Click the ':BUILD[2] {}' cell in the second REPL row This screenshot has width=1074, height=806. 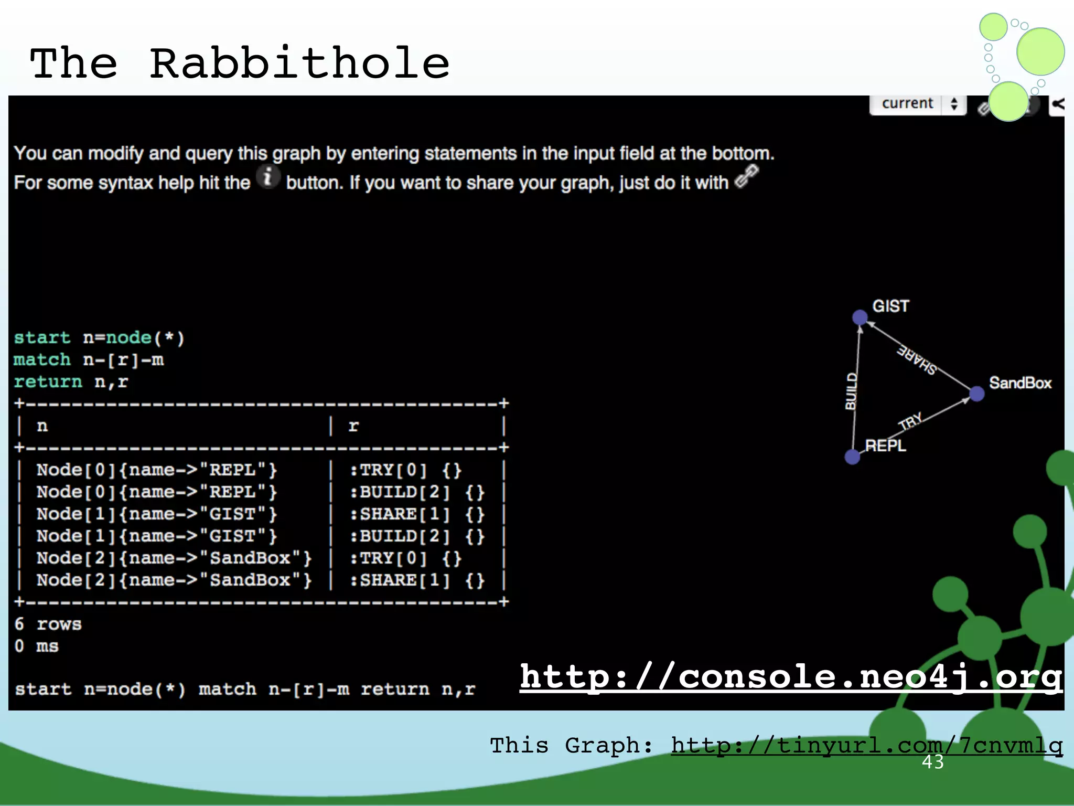417,492
